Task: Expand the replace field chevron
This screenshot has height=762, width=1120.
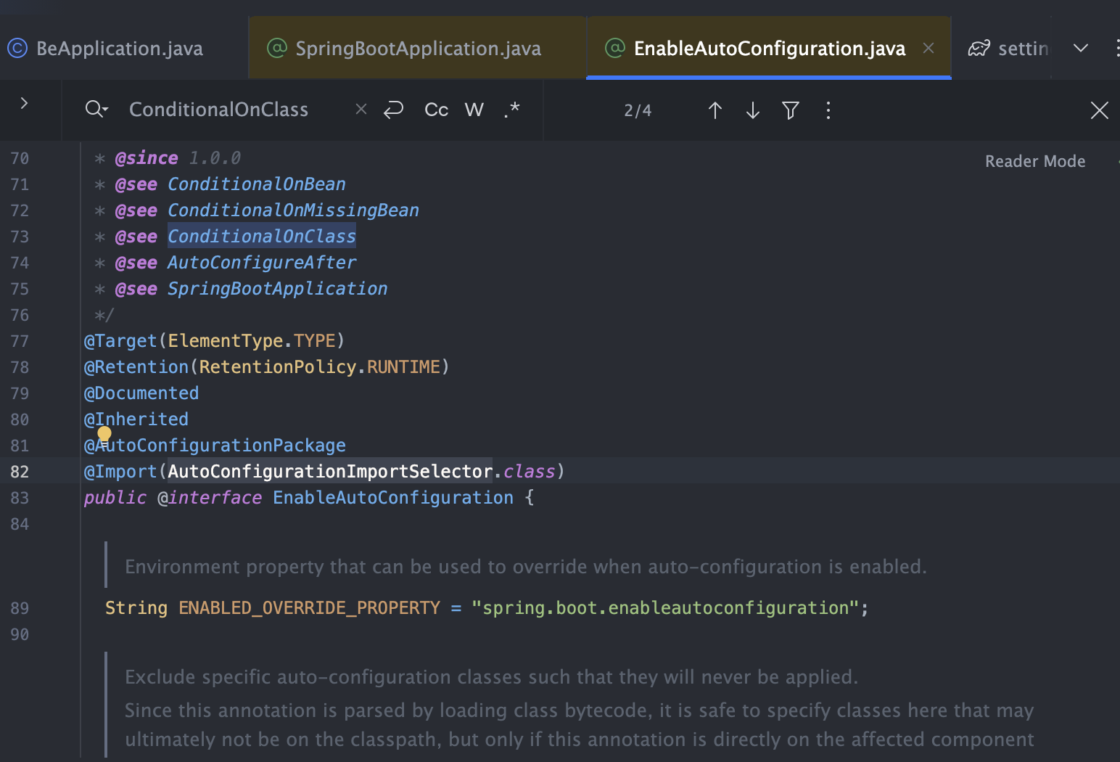Action: (24, 103)
